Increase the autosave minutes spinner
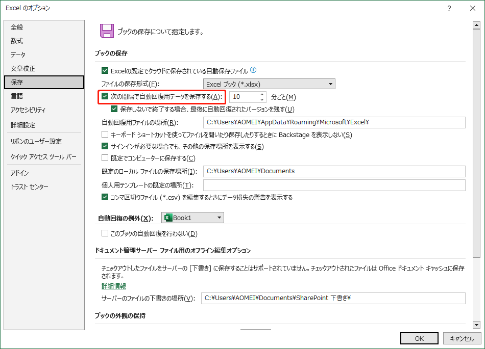Image resolution: width=485 pixels, height=349 pixels. click(262, 94)
